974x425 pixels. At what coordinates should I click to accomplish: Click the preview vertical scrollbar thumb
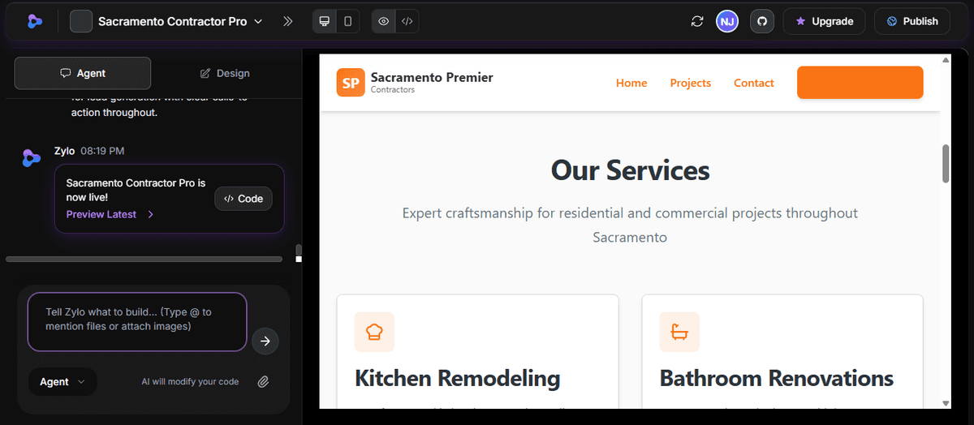(x=946, y=164)
